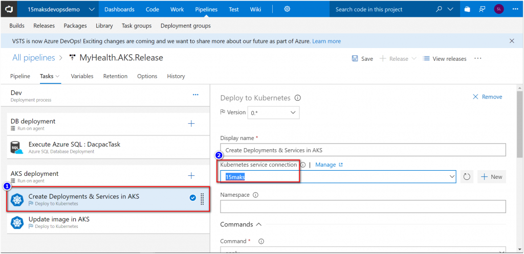Select the Update image in AKS task

[108, 223]
